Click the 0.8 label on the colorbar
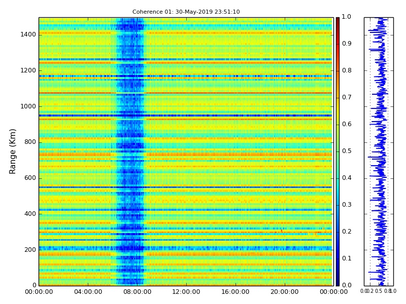 click(x=347, y=70)
